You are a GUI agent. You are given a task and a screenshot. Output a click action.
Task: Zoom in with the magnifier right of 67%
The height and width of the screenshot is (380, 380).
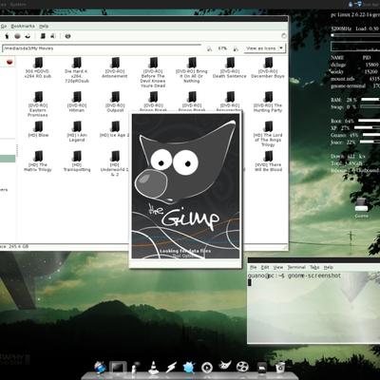(236, 48)
